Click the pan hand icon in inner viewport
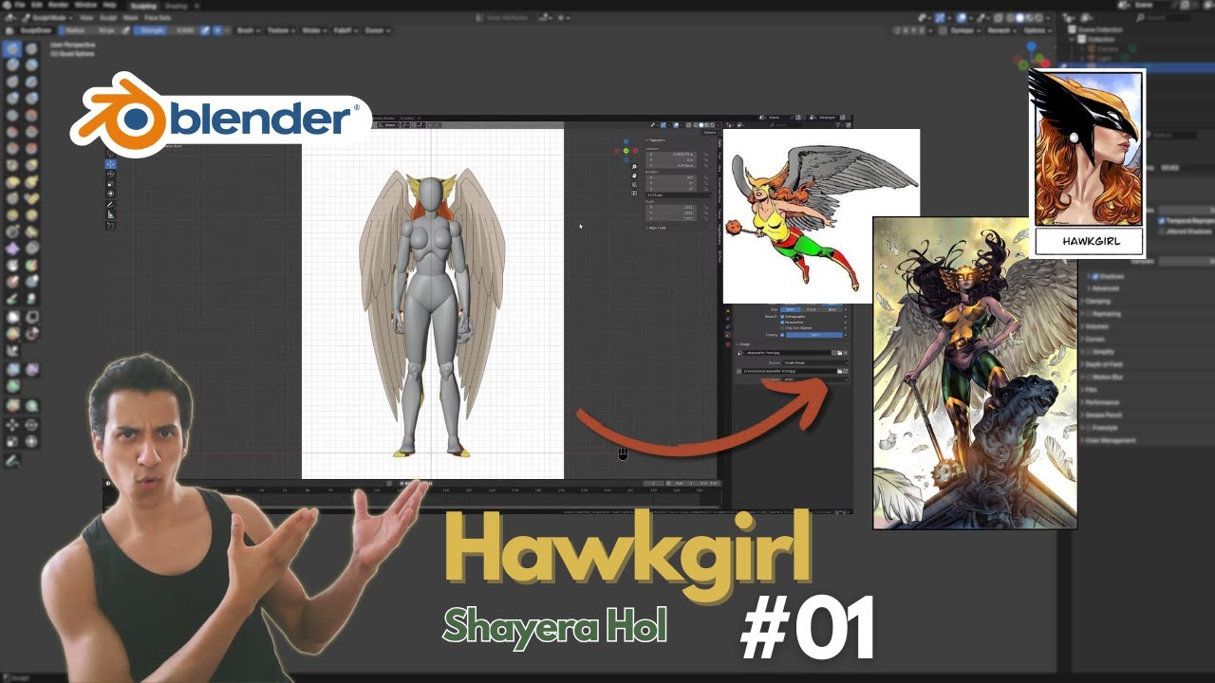The height and width of the screenshot is (683, 1215). [634, 175]
